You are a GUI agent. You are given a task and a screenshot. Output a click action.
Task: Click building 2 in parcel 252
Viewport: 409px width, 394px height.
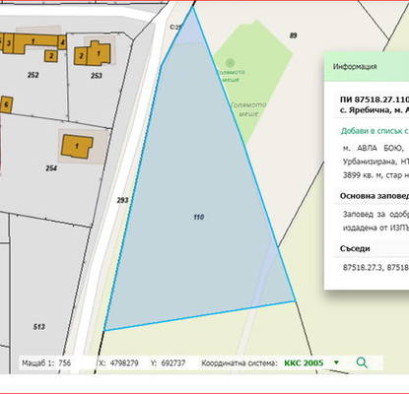[x=51, y=56]
